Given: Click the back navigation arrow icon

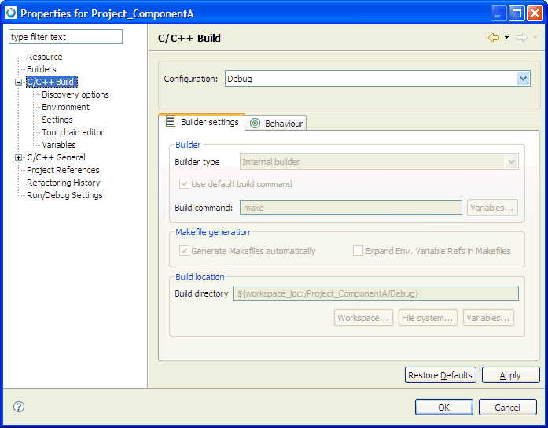Looking at the screenshot, I should click(493, 38).
